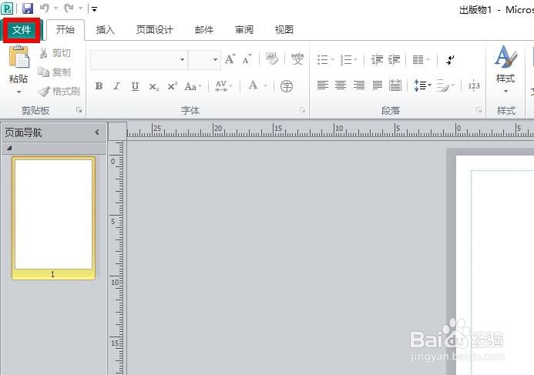This screenshot has width=534, height=375.
Task: Toggle Underline formatting
Action: (135, 86)
